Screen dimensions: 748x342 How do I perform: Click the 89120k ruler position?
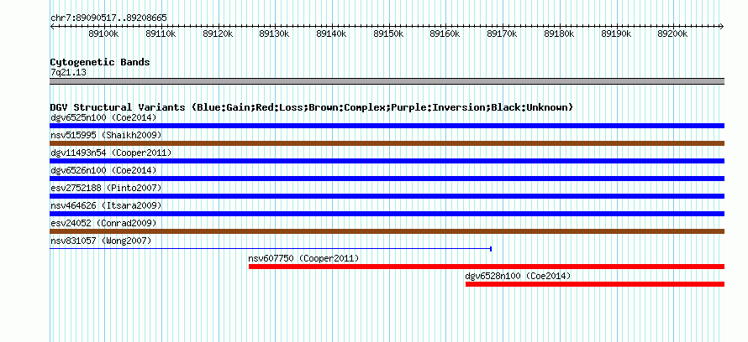coord(218,34)
